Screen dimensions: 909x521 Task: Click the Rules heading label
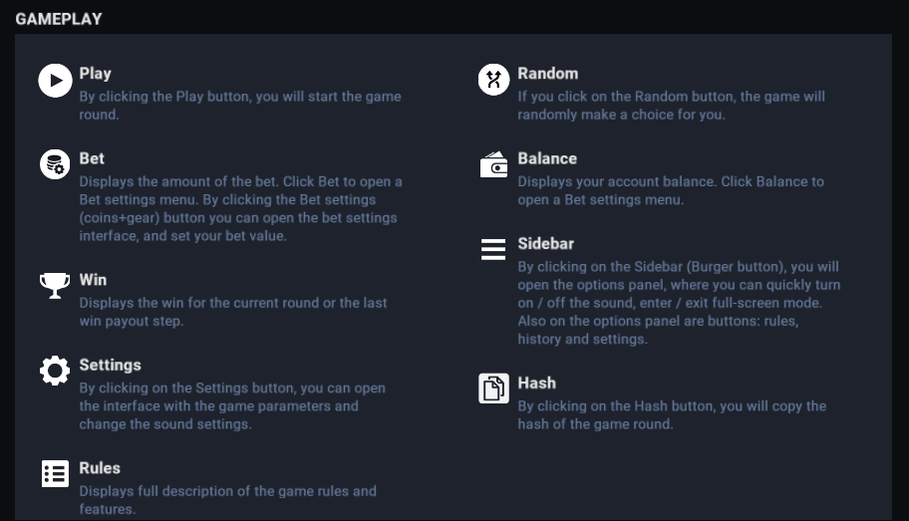(x=100, y=468)
